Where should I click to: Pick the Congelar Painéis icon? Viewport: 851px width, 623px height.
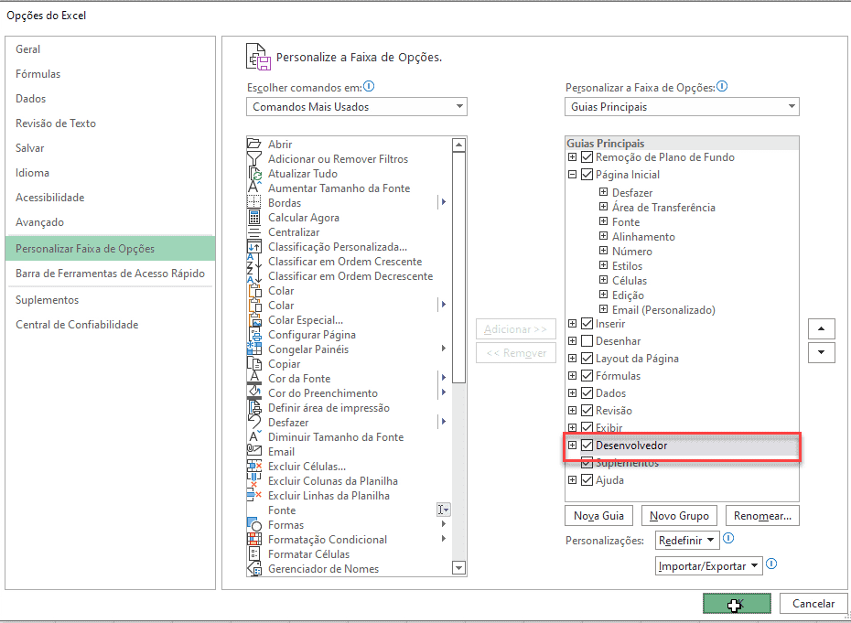point(254,349)
